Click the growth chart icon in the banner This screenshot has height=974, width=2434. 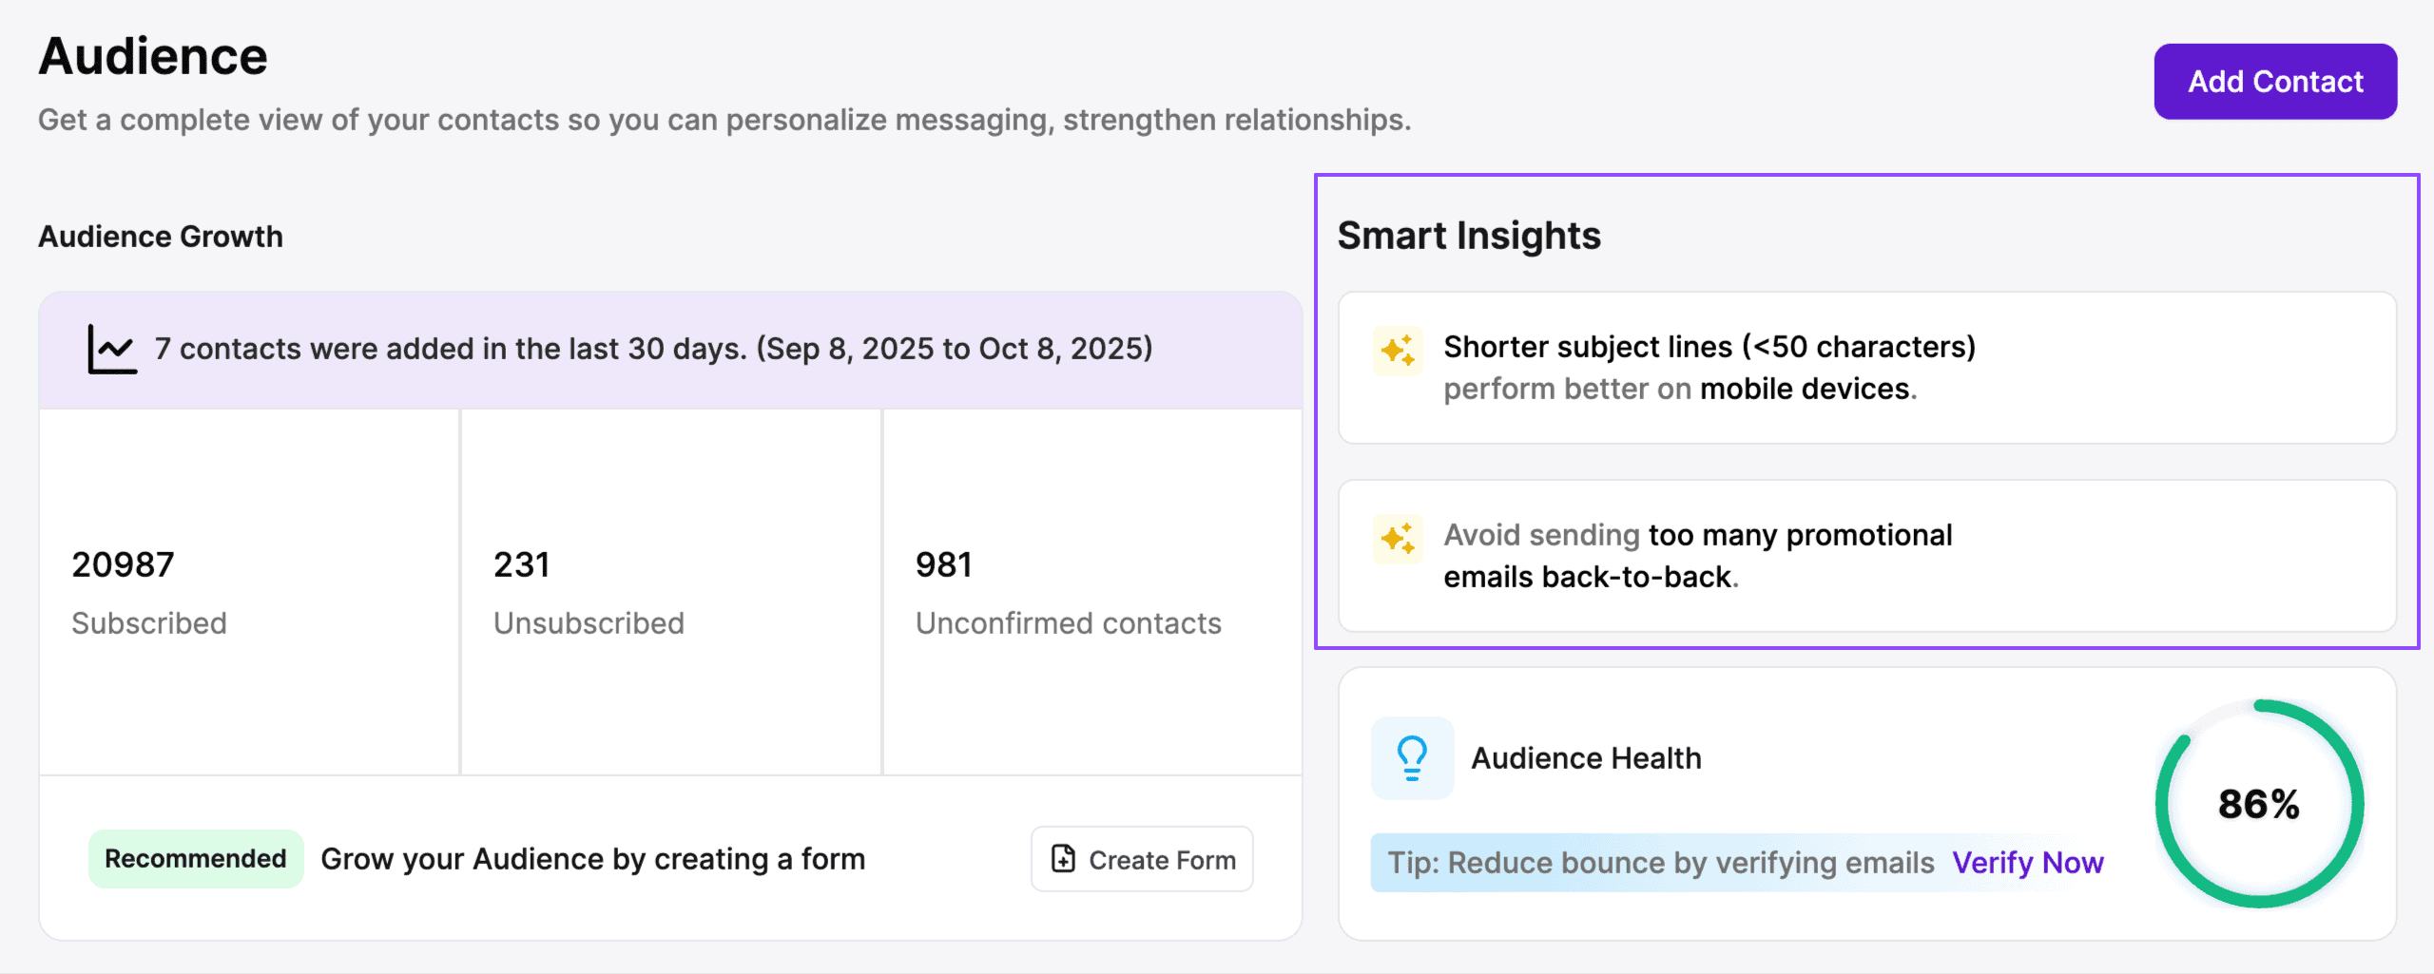pos(112,349)
